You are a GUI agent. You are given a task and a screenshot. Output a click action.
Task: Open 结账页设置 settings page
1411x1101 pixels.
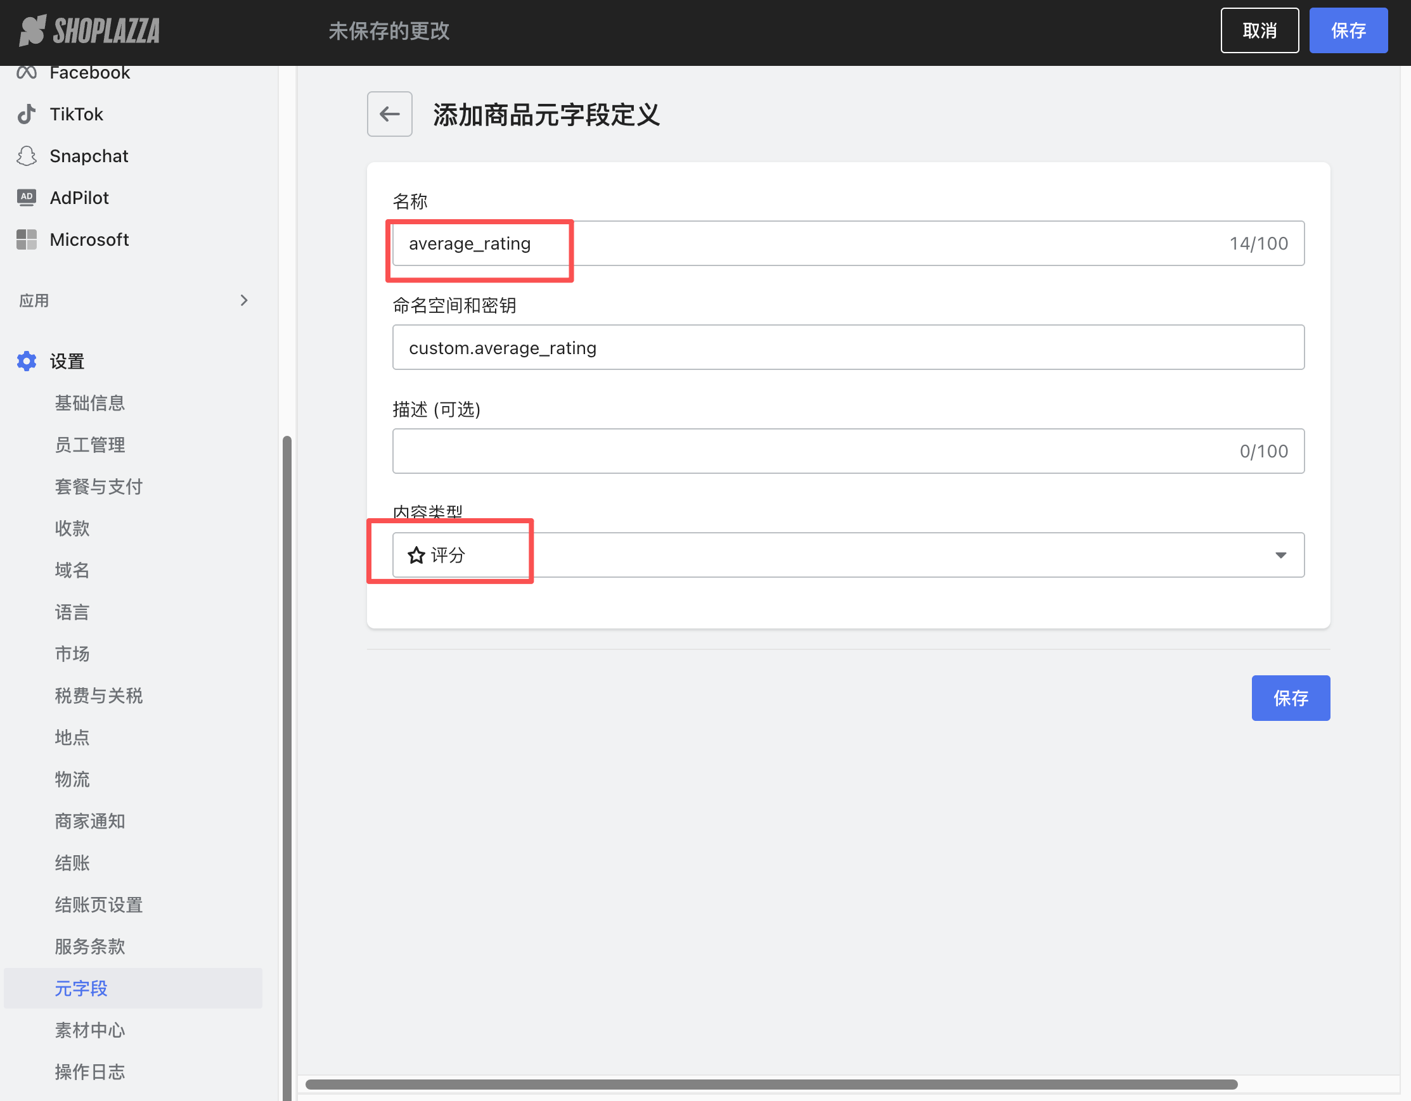click(99, 905)
